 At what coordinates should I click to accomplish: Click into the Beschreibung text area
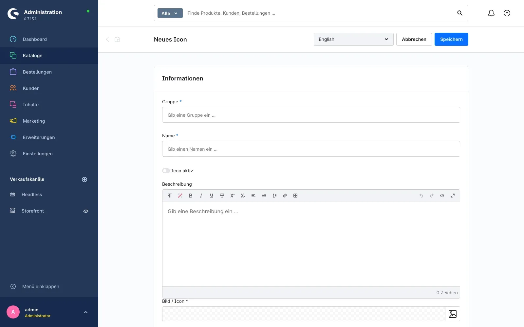tap(311, 244)
